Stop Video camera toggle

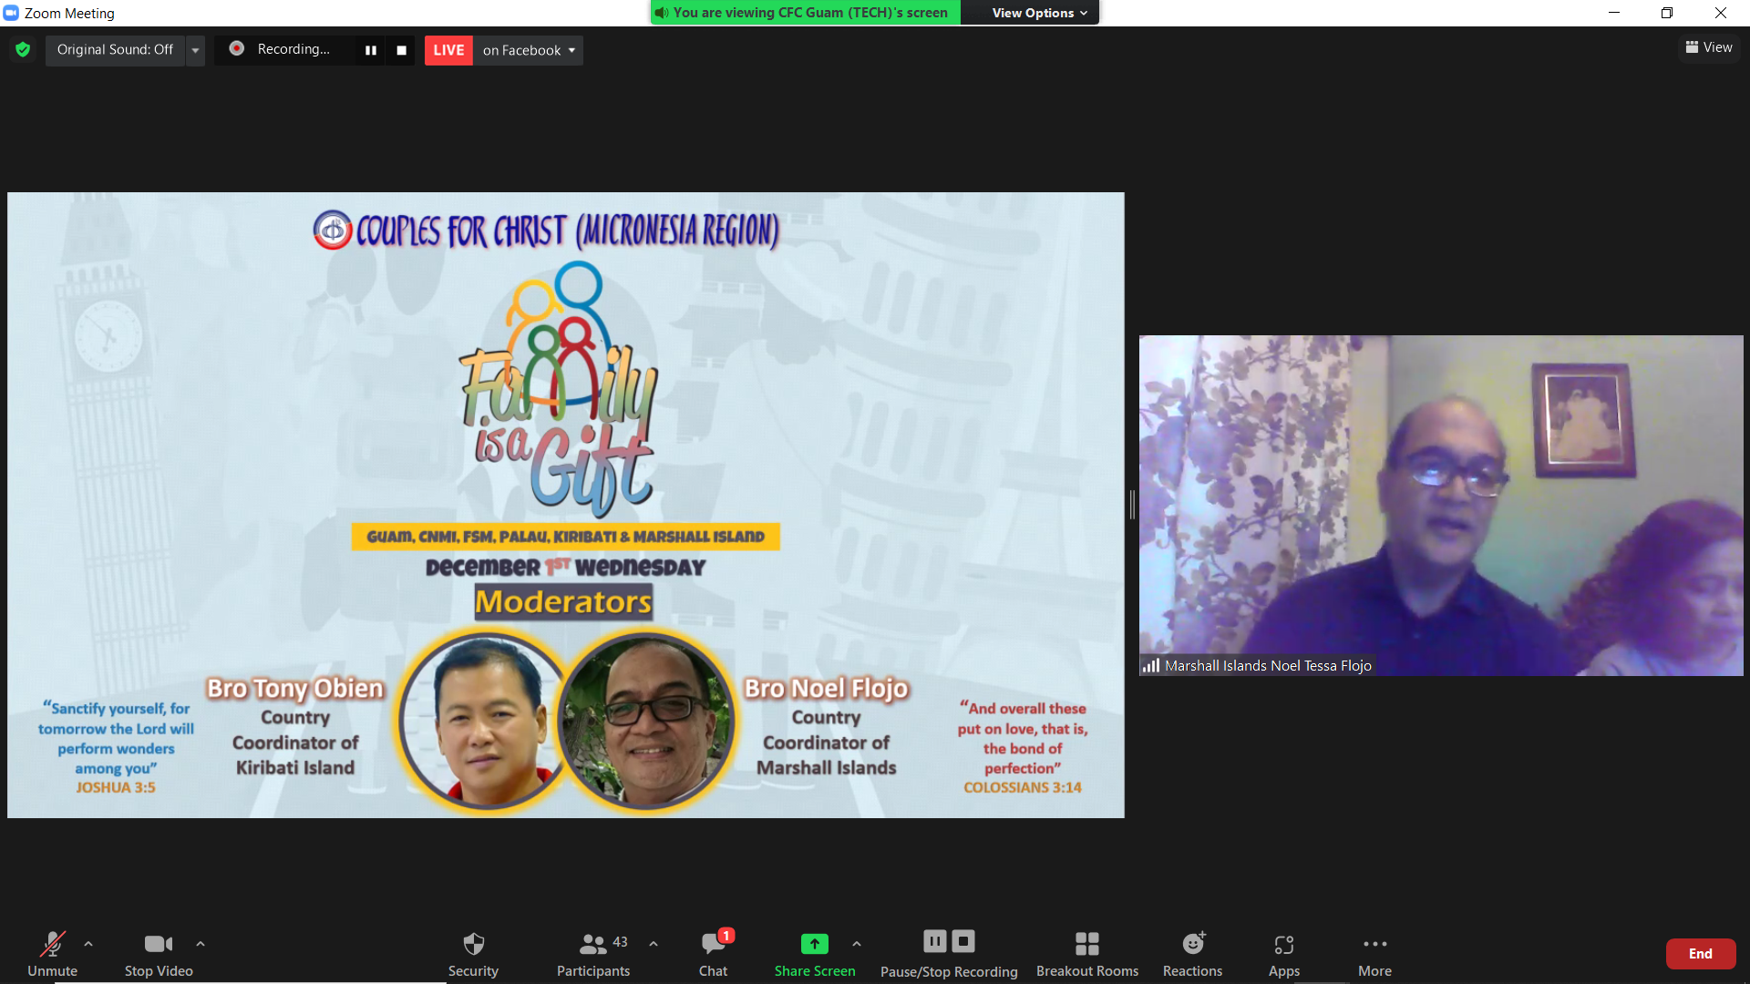pos(159,953)
